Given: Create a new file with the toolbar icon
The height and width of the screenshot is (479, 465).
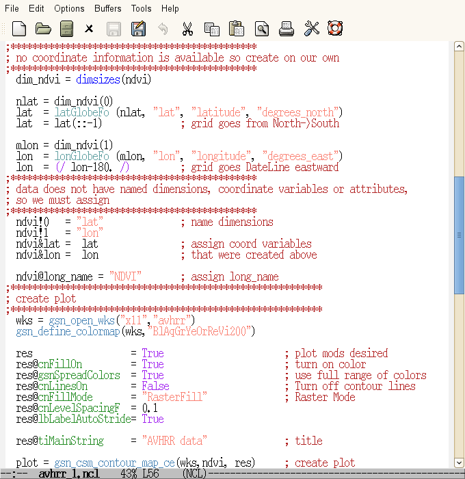Looking at the screenshot, I should [19, 29].
